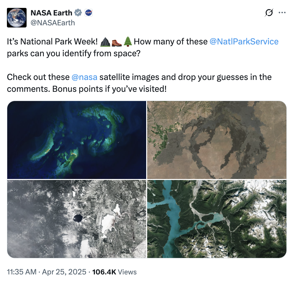Viewport: 293px width, 281px height.
Task: Open the NASA Earth globe profile avatar
Action: coord(17,17)
